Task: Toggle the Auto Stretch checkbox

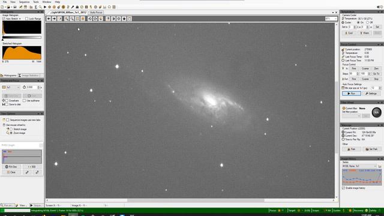Action: tap(4, 19)
